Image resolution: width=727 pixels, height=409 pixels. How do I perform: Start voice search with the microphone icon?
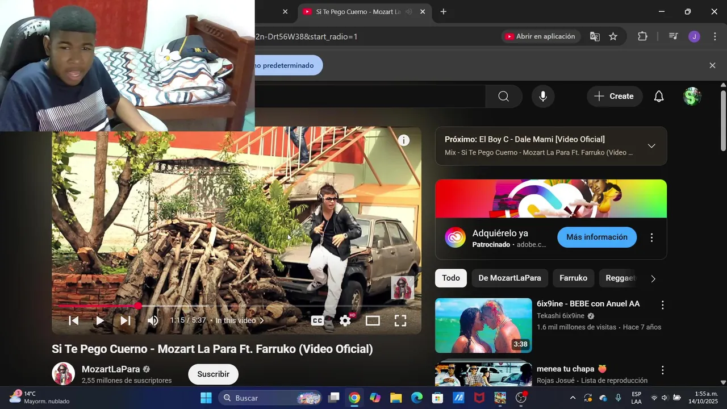click(543, 97)
